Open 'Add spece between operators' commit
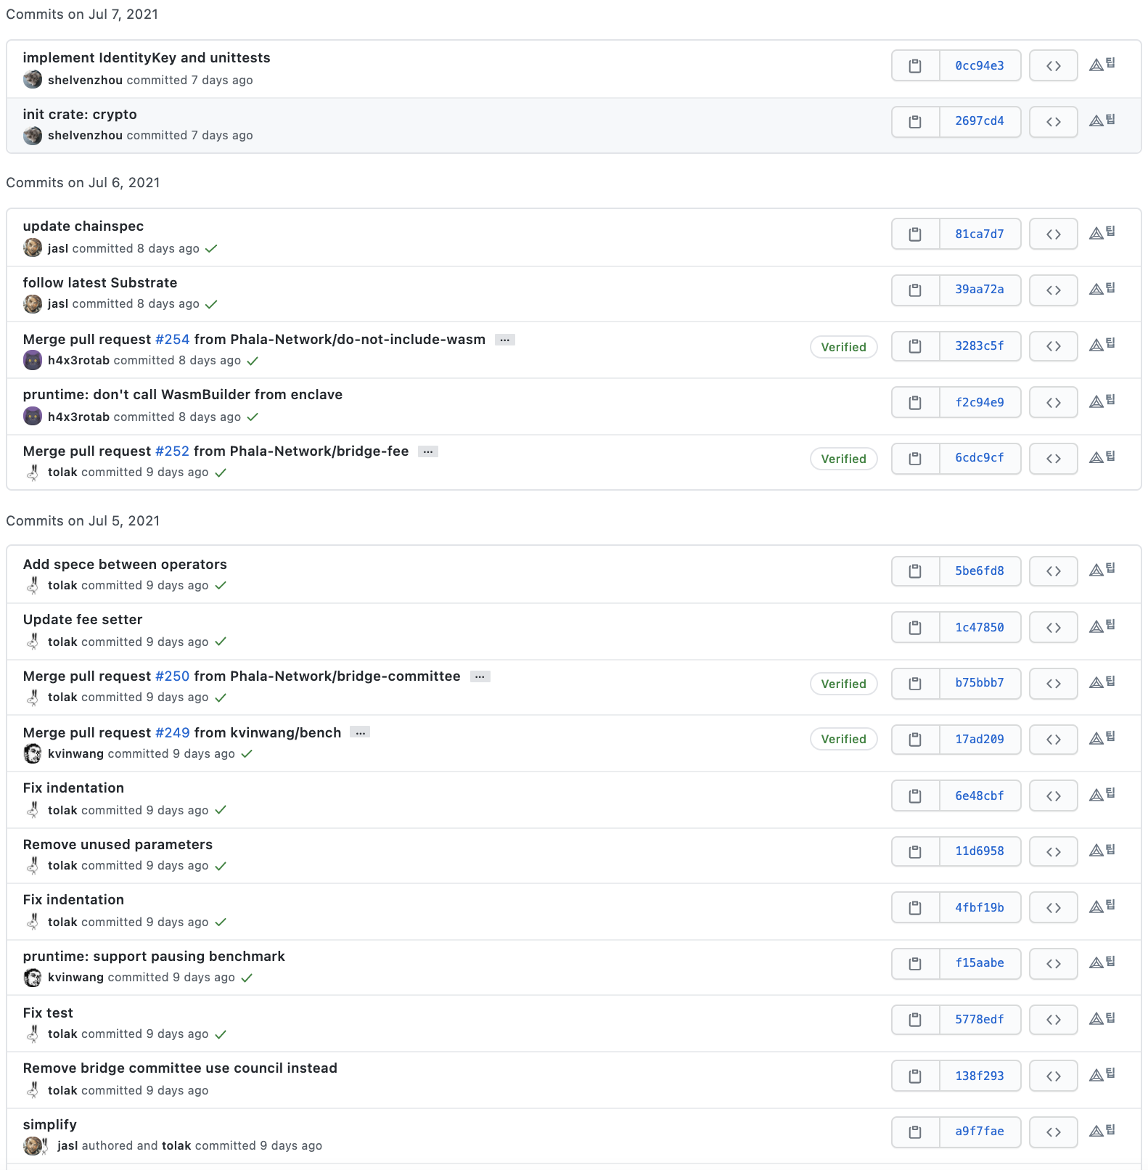The image size is (1148, 1170). click(125, 565)
